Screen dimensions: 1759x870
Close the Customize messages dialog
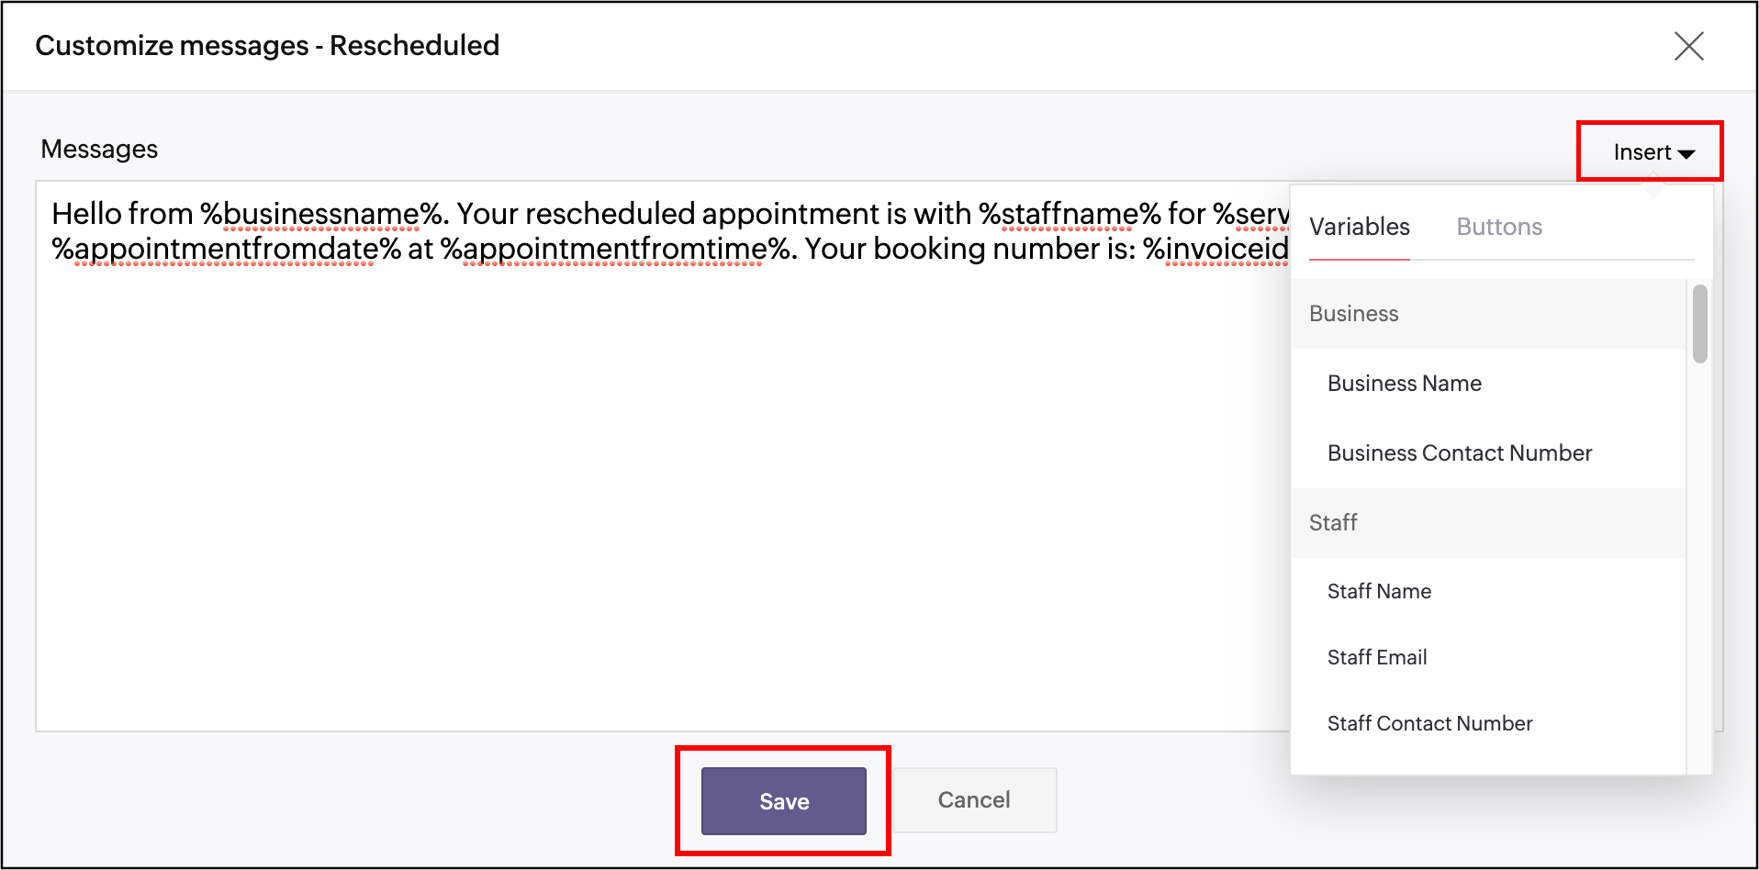pyautogui.click(x=1688, y=46)
